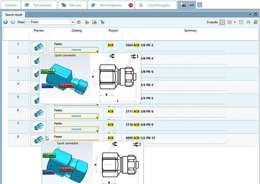Viewport: 260px width, 184px height.
Task: Click the funnel filter icon in toolbar
Action: pos(102,22)
